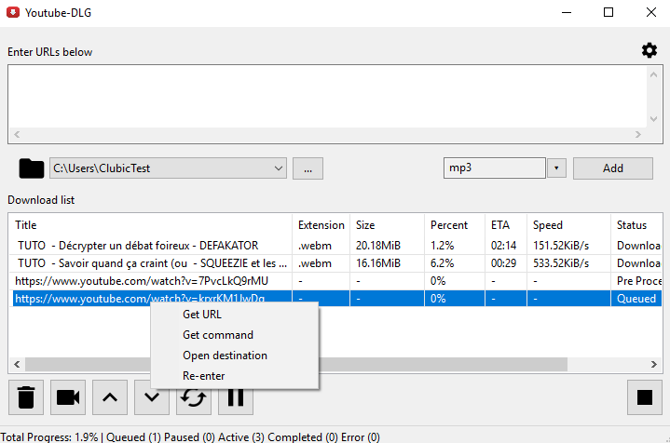Screen dimensions: 670x443
Task: Click the black folder icon beside path
Action: [31, 168]
